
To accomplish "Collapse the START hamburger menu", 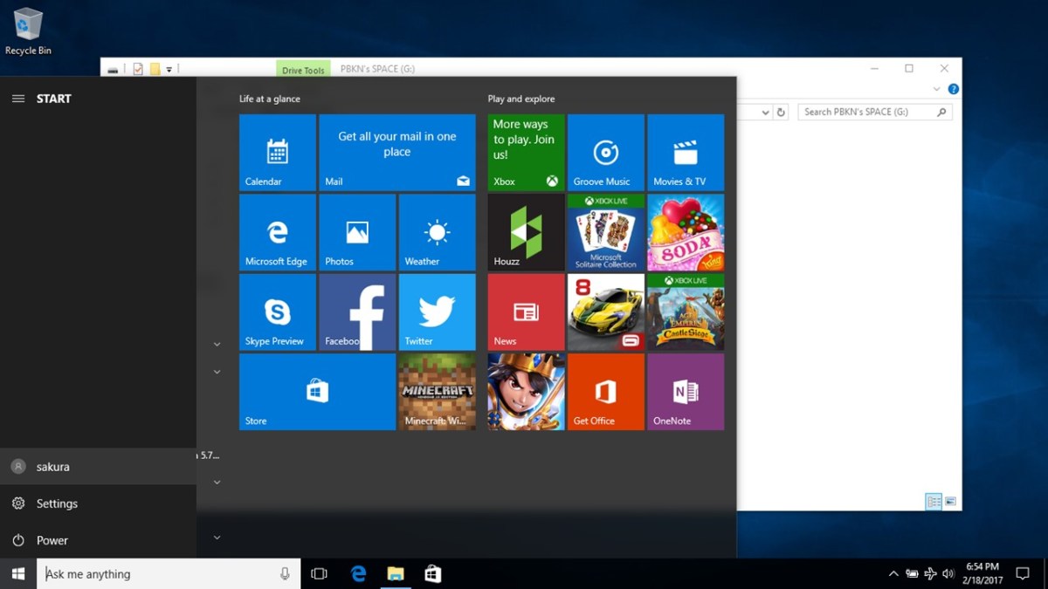I will [18, 99].
